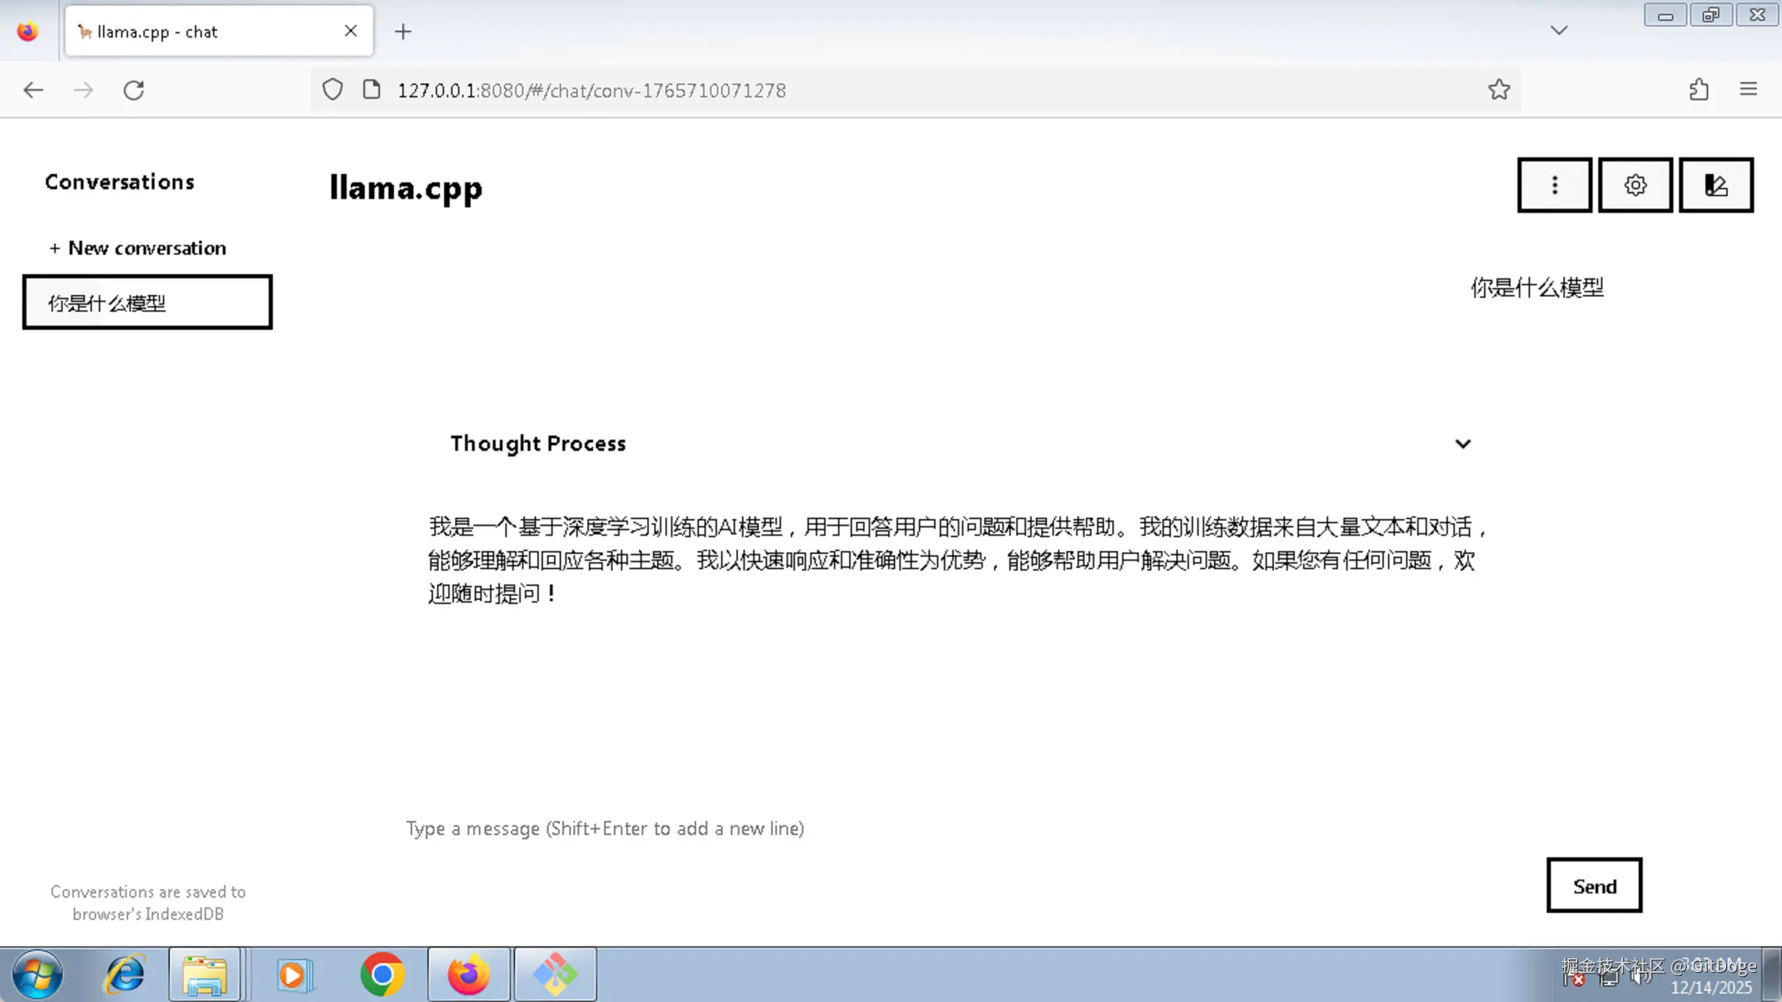Open the list all tabs dropdown
This screenshot has height=1002, width=1782.
1559,31
